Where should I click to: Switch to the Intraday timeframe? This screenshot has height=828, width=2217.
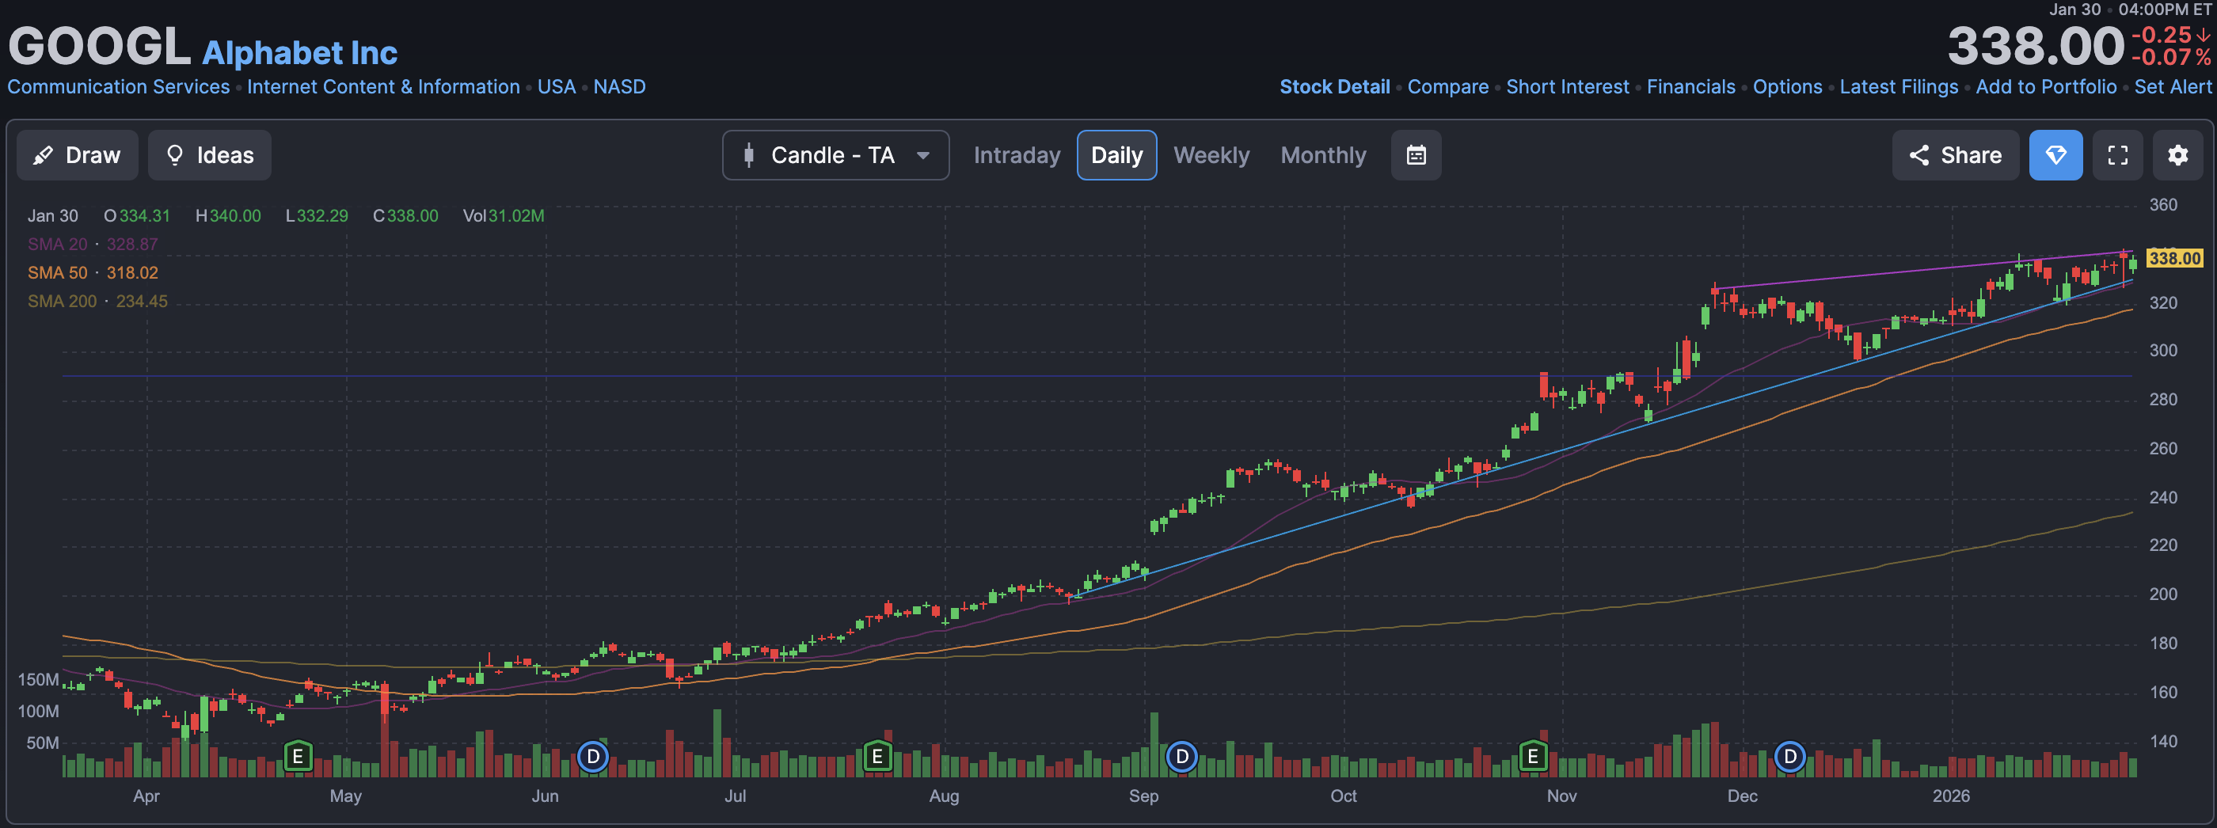[1017, 155]
